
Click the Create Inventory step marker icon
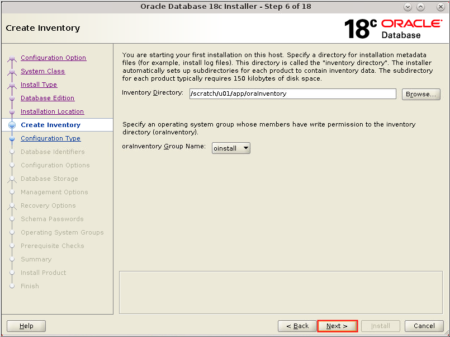(13, 125)
